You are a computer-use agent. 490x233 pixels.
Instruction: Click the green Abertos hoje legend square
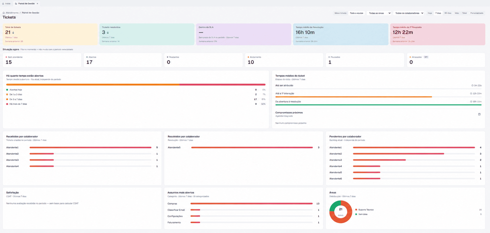tap(7, 90)
